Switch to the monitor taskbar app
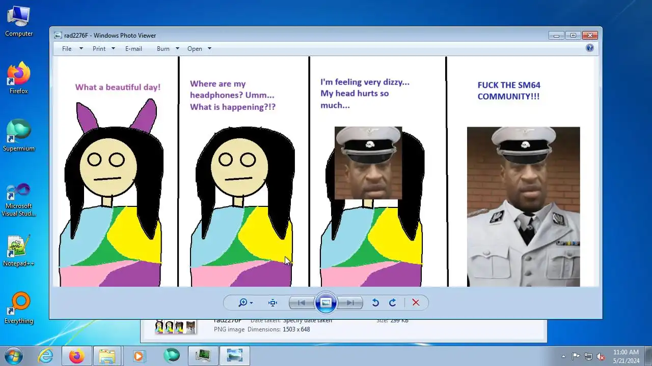The height and width of the screenshot is (366, 652). click(203, 356)
